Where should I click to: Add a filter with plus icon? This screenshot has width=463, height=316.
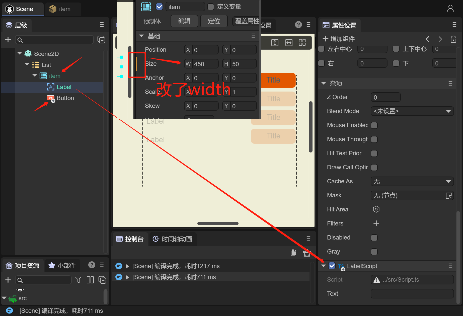[376, 223]
